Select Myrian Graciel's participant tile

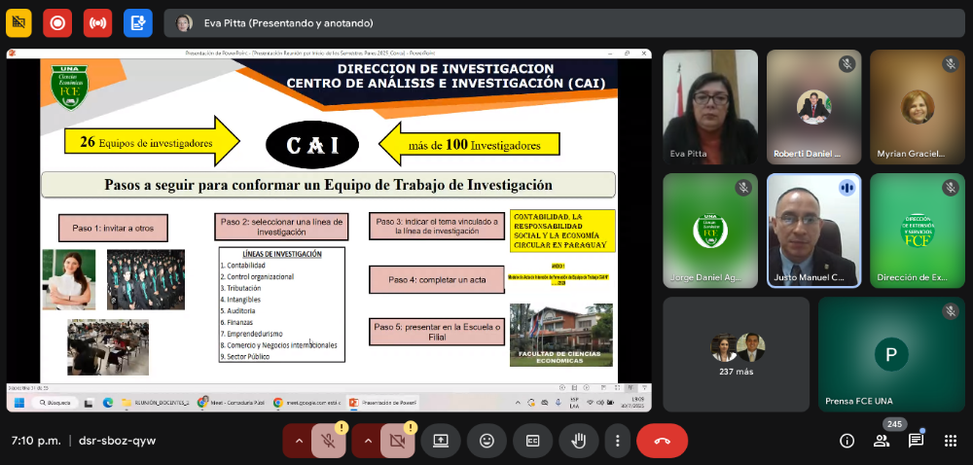tap(918, 107)
